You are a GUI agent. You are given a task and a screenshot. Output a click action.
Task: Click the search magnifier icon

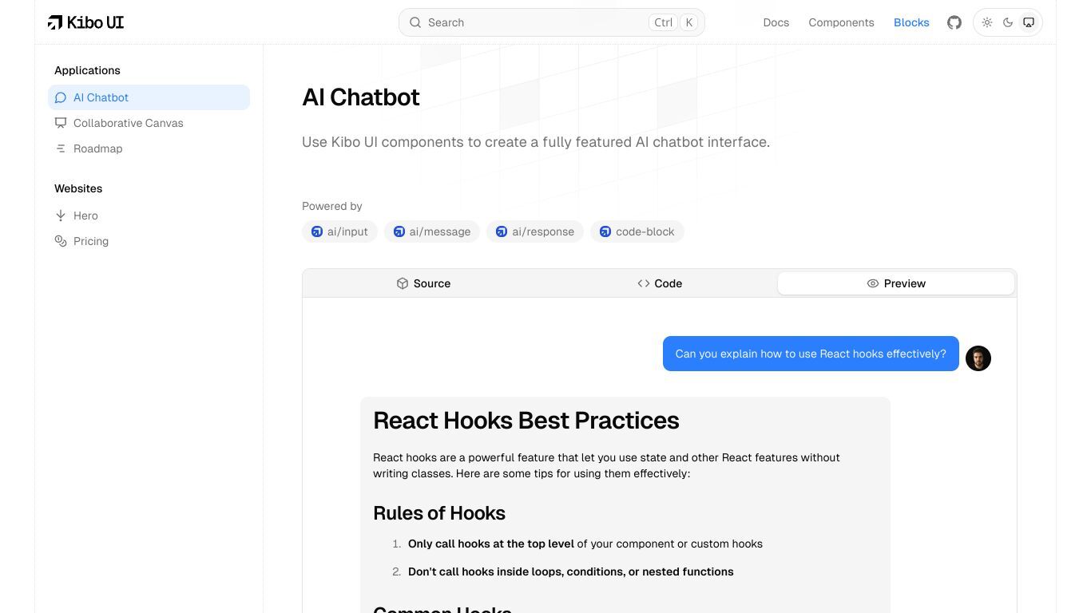click(415, 22)
